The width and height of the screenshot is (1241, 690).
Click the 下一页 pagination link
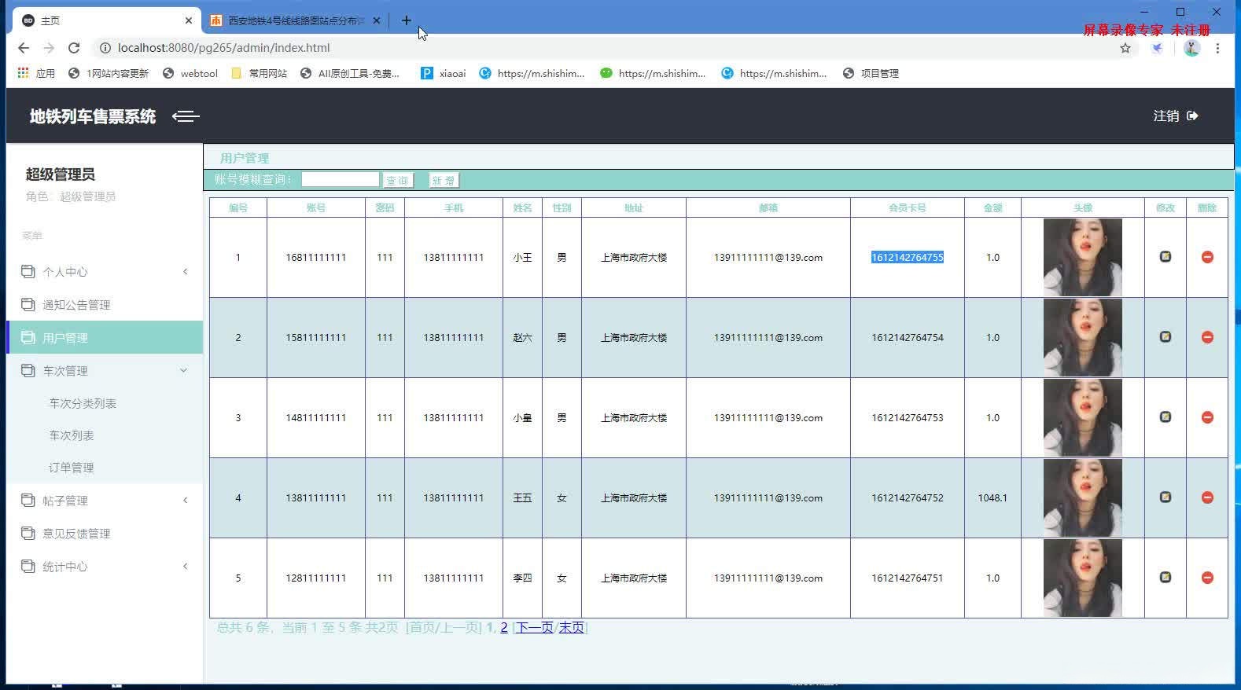click(x=535, y=627)
